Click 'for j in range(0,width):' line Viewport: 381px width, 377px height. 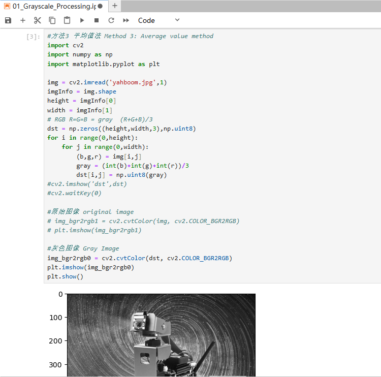click(105, 147)
